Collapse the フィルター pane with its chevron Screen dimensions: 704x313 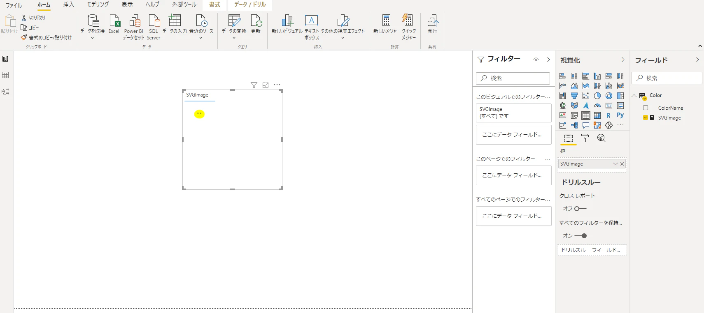pyautogui.click(x=548, y=60)
